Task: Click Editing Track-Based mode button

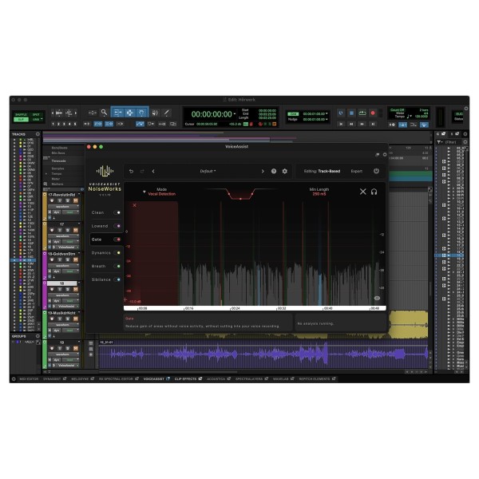Action: (x=322, y=171)
